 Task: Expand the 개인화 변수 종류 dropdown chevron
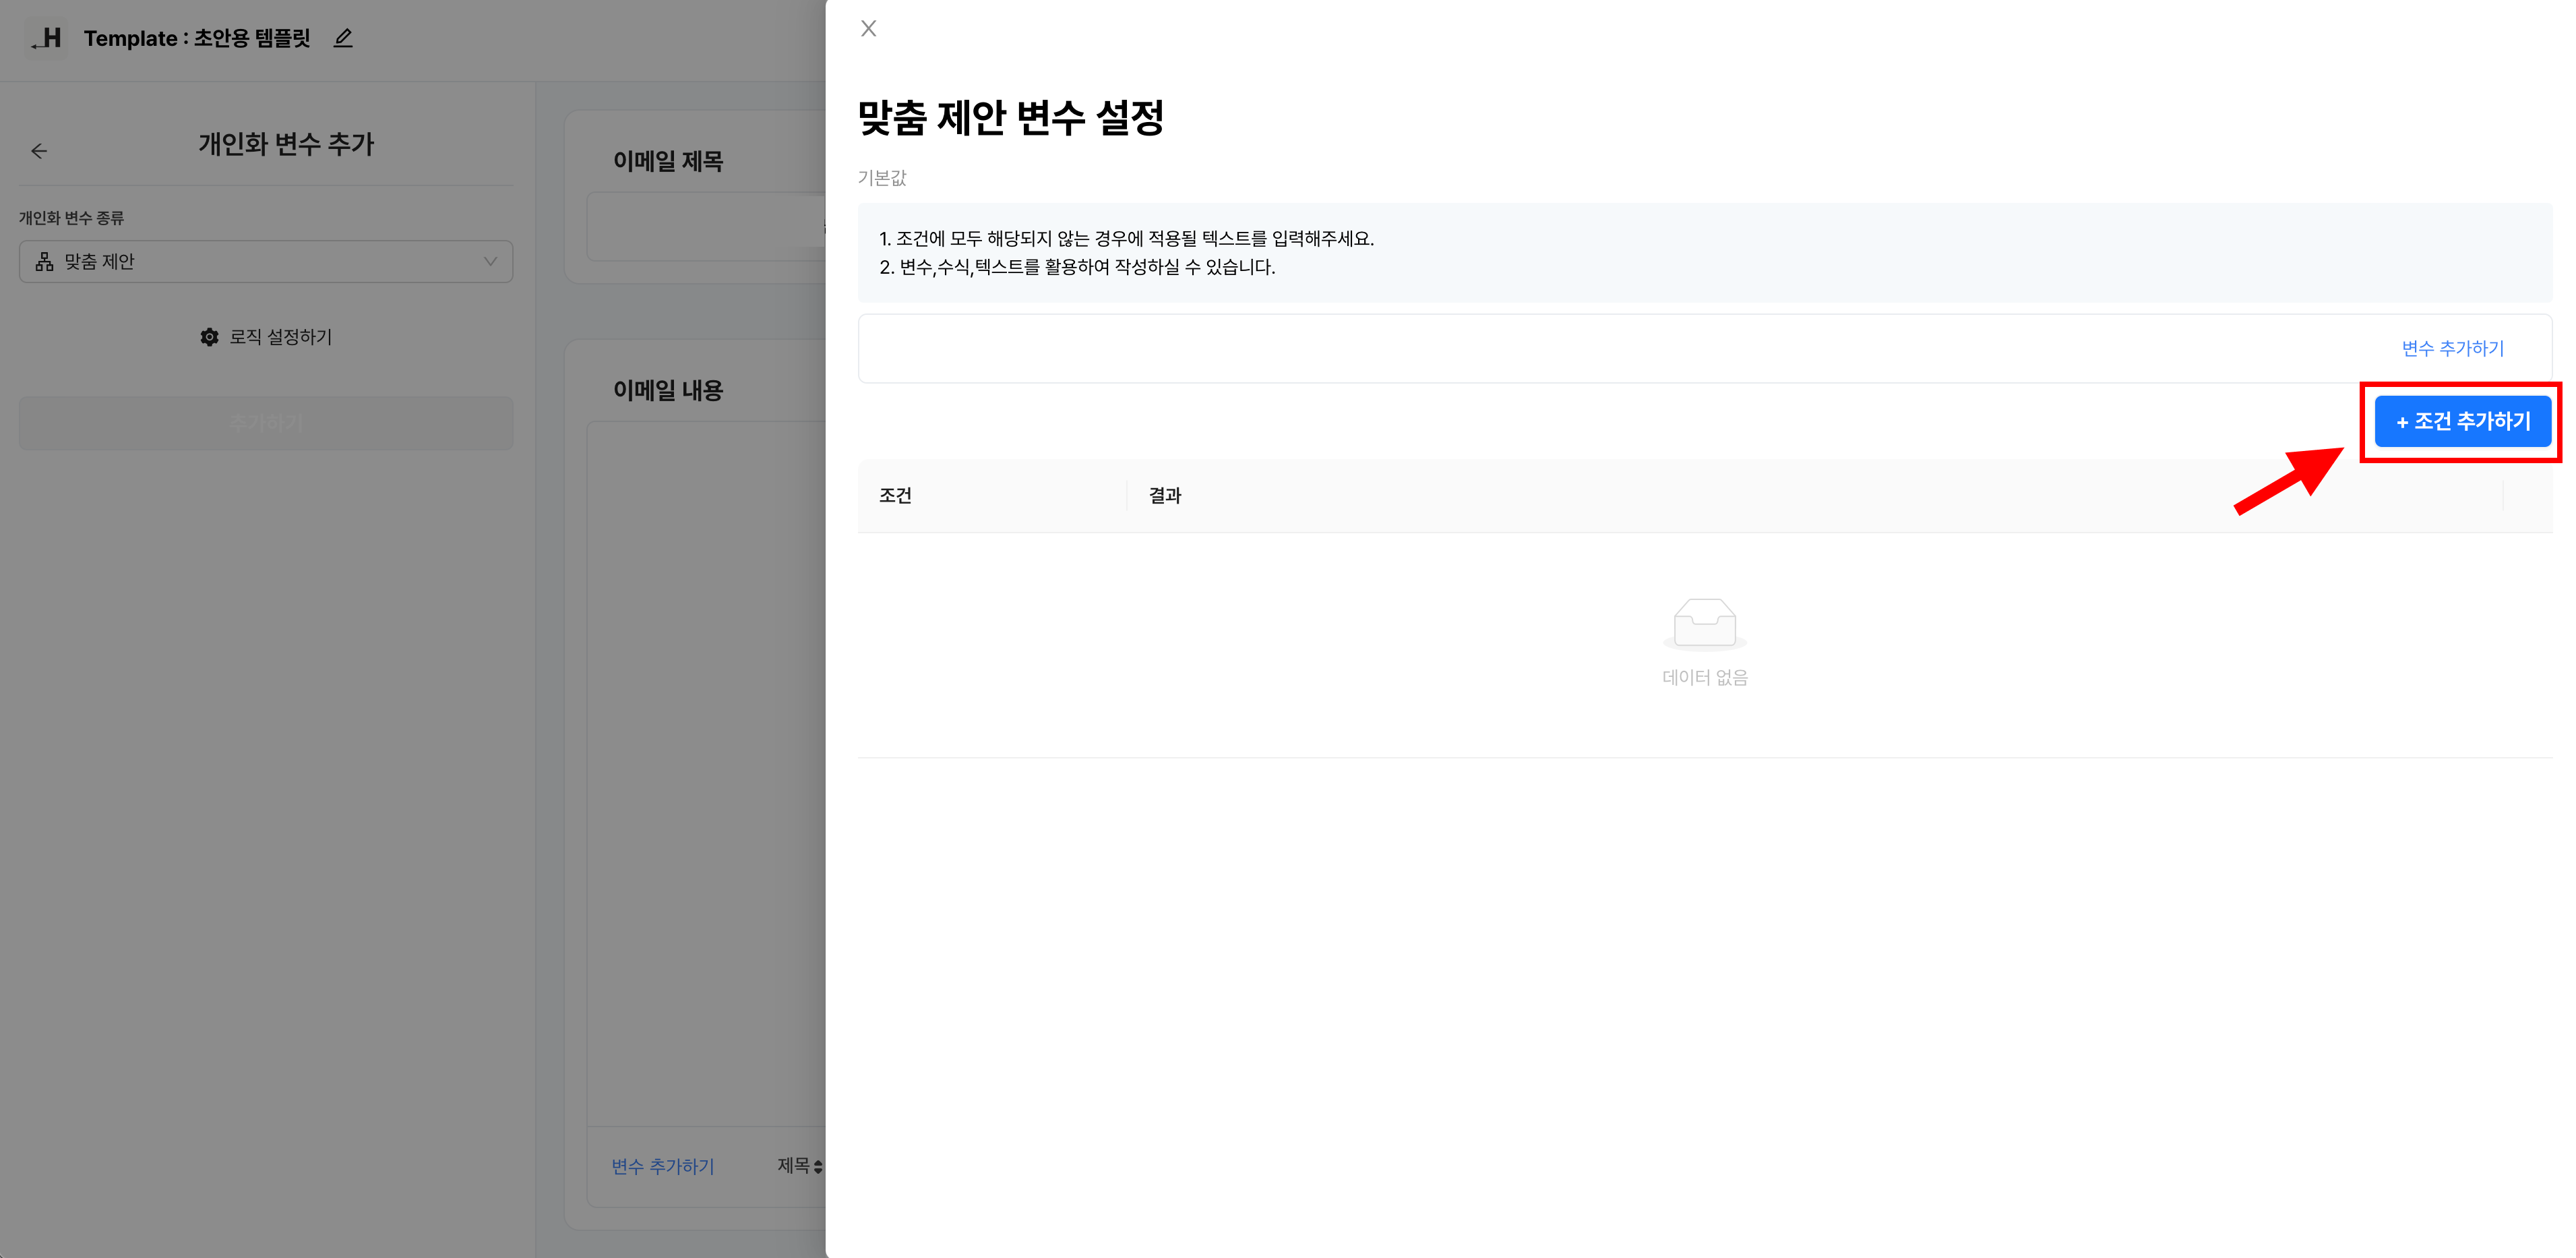[490, 262]
